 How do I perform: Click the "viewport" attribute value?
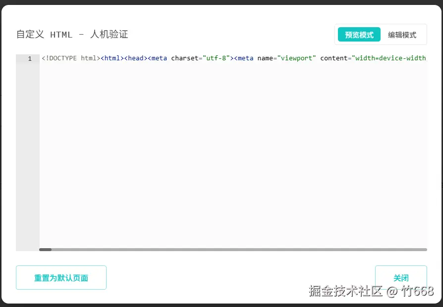point(297,58)
